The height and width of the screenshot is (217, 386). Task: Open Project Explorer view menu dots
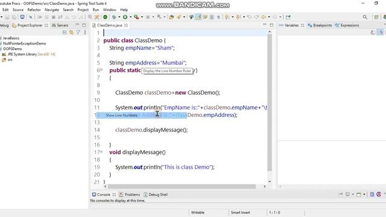pos(85,32)
